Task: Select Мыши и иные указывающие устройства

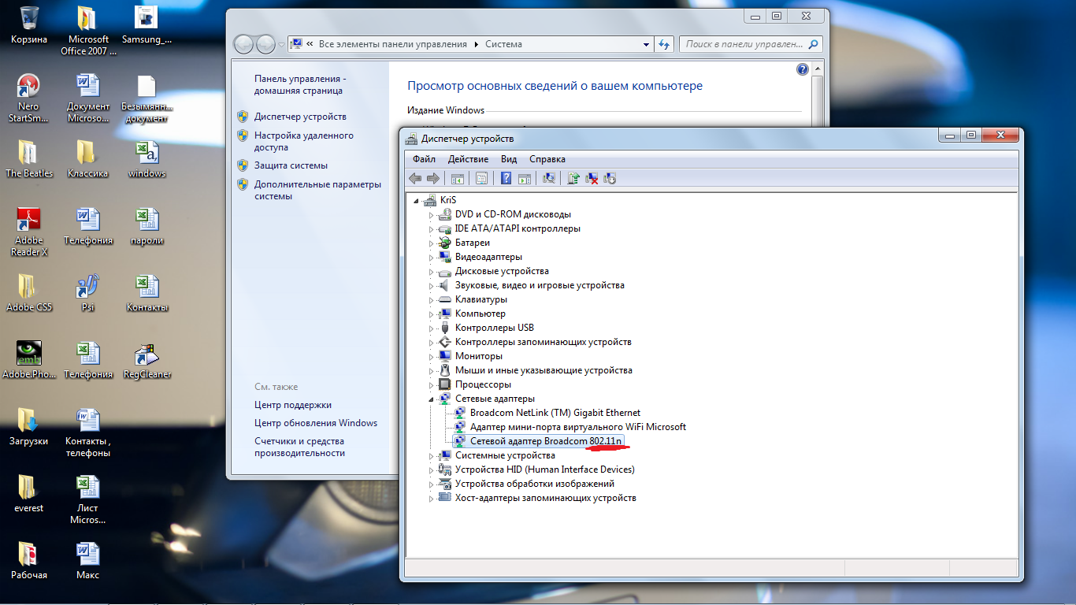Action: [x=544, y=370]
